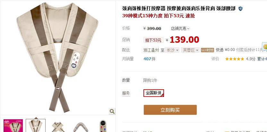Click the 407件 monthly sales count
Image resolution: width=267 pixels, height=132 pixels.
(149, 59)
